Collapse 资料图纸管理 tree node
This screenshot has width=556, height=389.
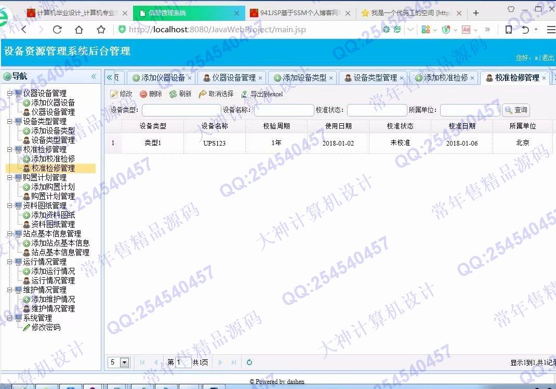point(9,205)
